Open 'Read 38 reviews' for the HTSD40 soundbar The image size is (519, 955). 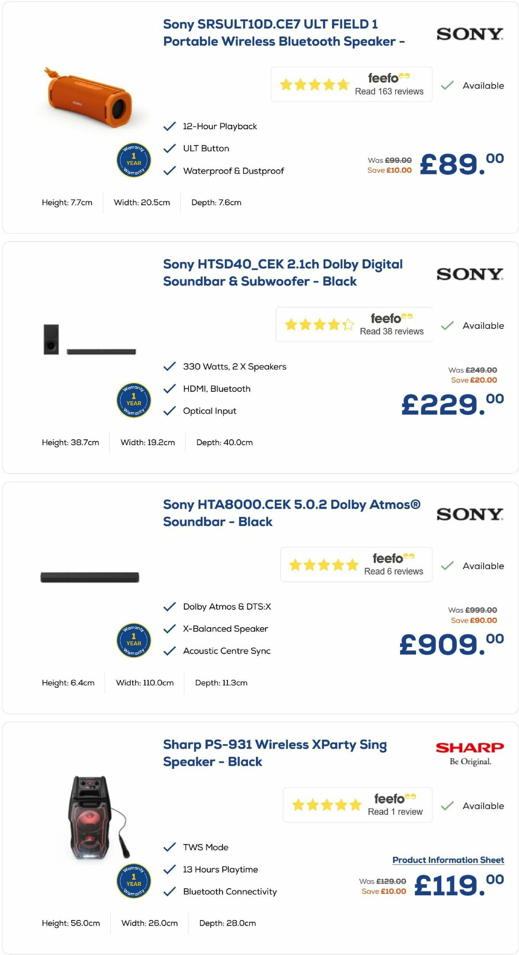[391, 332]
